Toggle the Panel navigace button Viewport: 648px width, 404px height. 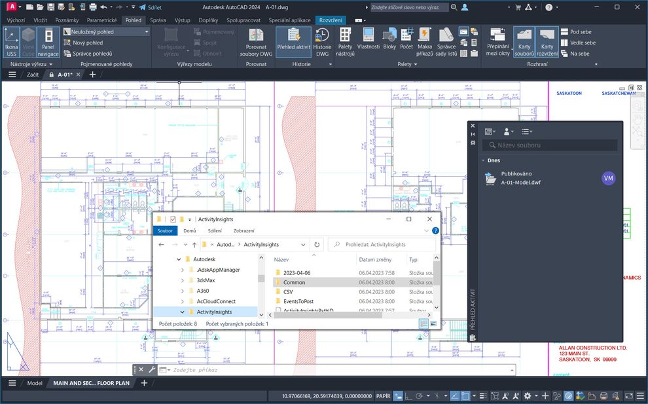tap(48, 43)
